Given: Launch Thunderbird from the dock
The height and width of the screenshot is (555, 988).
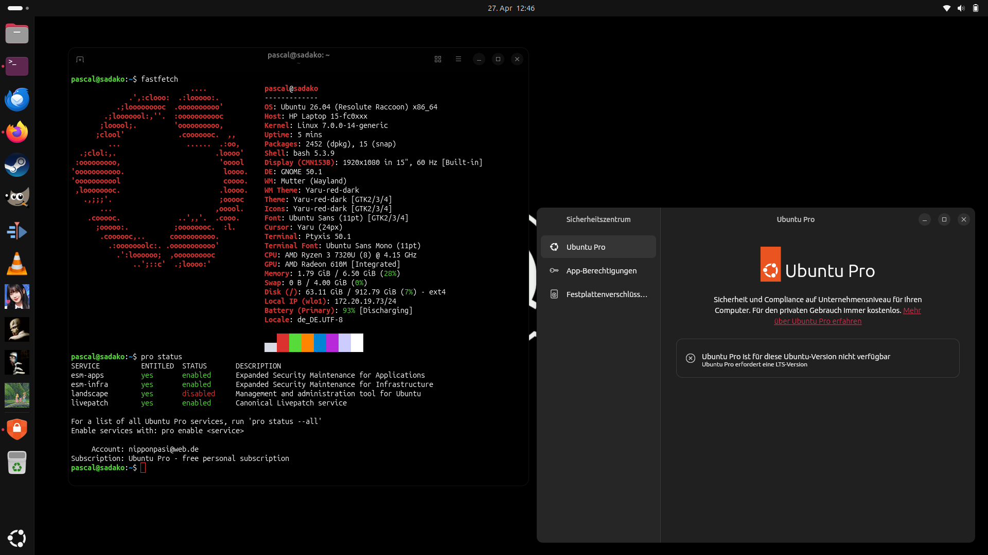Looking at the screenshot, I should (17, 100).
